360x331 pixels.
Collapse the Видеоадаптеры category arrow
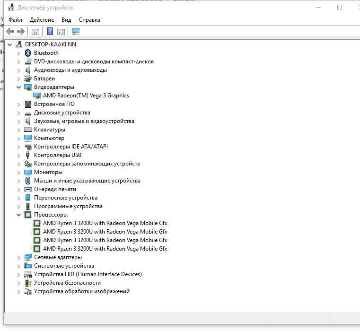point(18,87)
